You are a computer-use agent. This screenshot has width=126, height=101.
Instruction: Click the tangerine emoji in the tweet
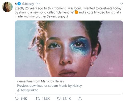point(76,12)
